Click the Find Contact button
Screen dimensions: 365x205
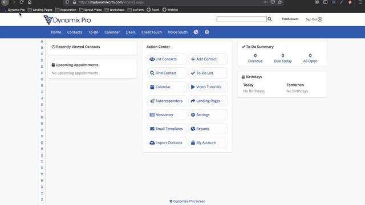167,73
